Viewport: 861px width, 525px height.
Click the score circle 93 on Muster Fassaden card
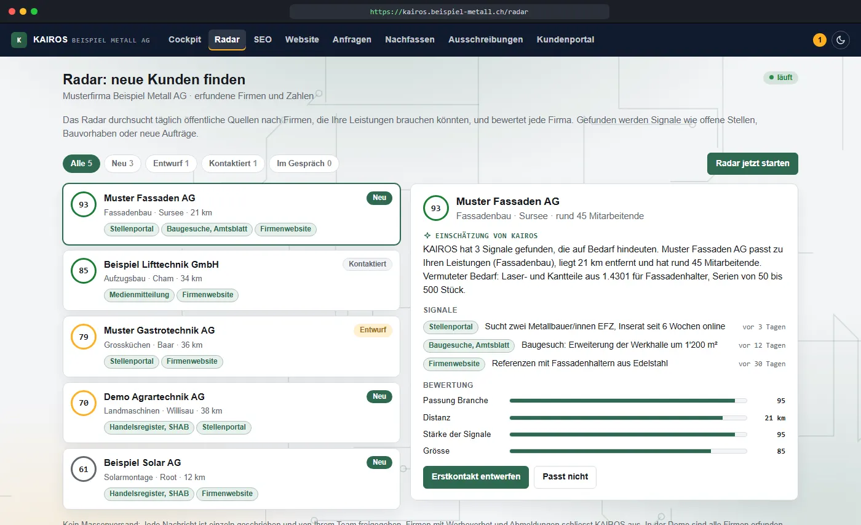point(84,204)
